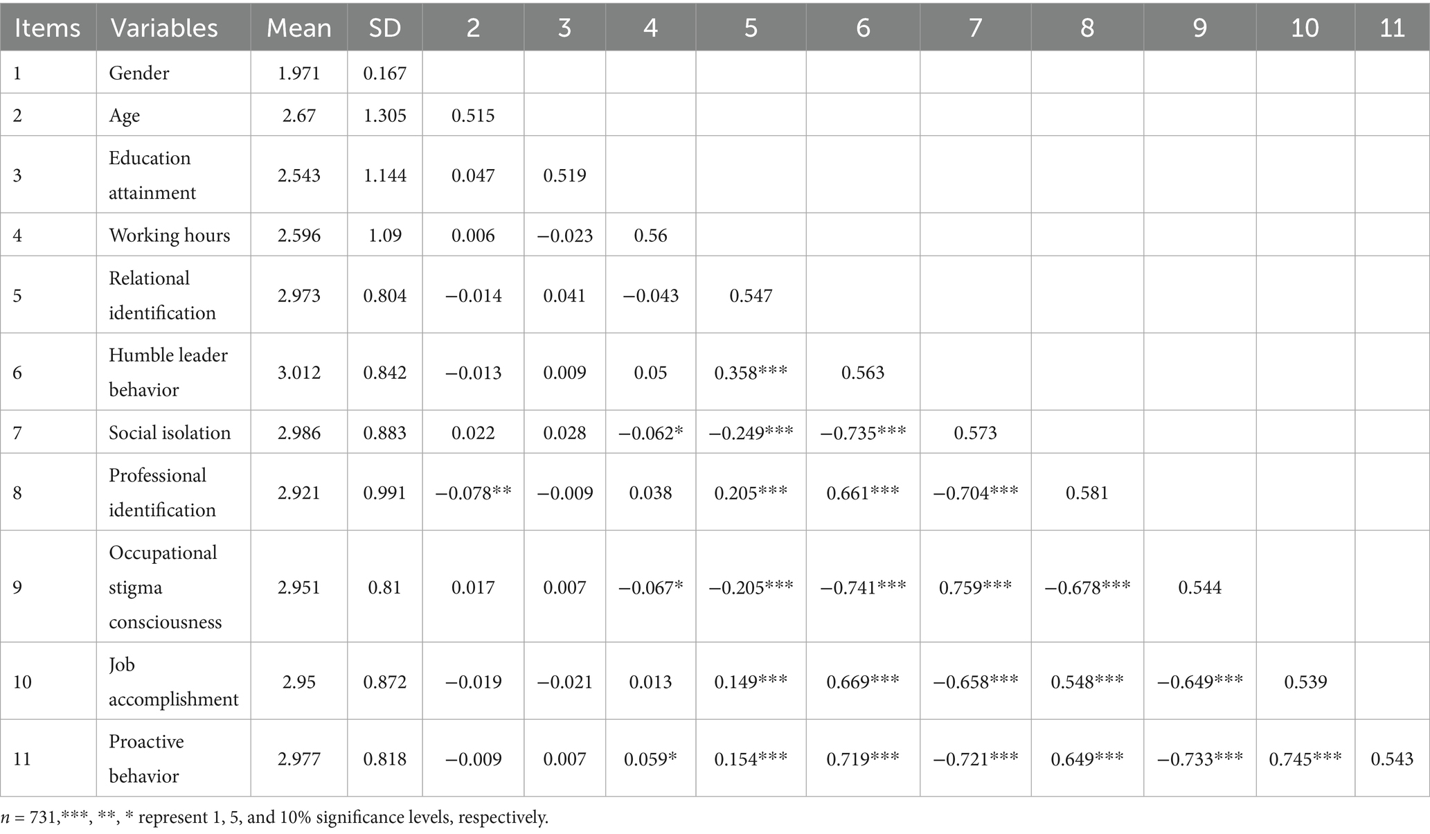
Task: Click the Relational identification cell
Action: coord(162,296)
